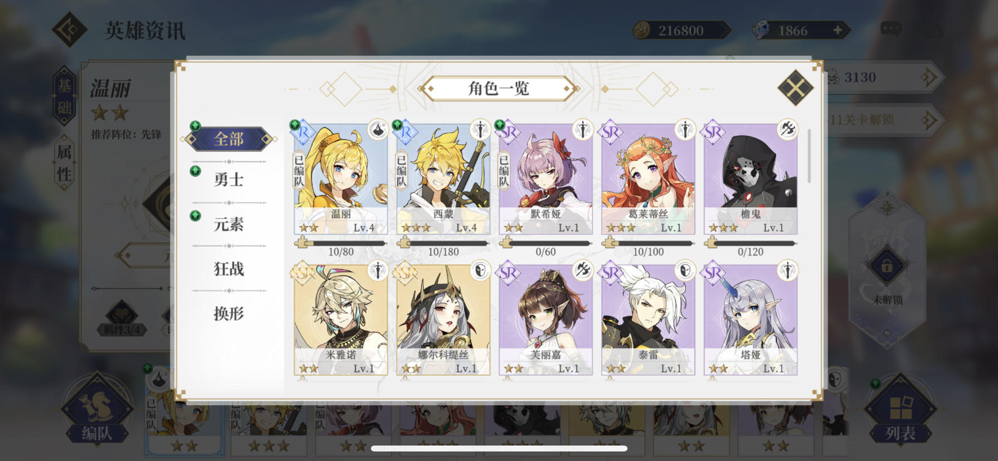Image resolution: width=998 pixels, height=461 pixels.
Task: Click the character list vertical scrollbar
Action: tap(809, 156)
